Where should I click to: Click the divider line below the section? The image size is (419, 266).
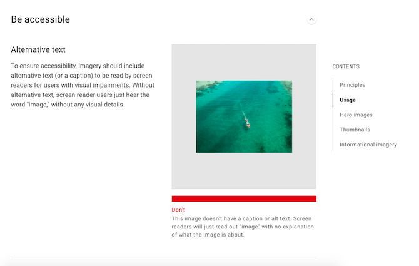(164, 258)
